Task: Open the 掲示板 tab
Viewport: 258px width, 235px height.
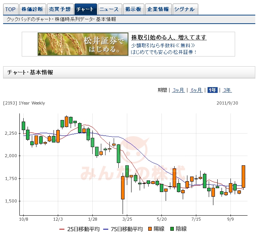Action: (133, 9)
